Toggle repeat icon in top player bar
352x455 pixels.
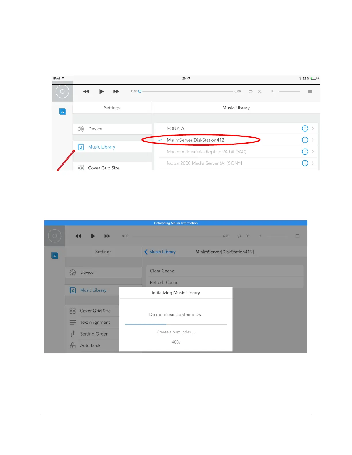(x=251, y=92)
